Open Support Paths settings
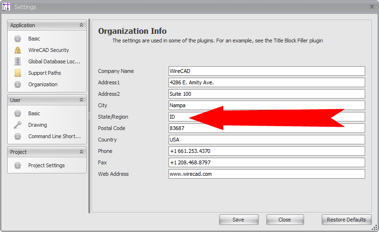The width and height of the screenshot is (379, 232). [x=44, y=73]
